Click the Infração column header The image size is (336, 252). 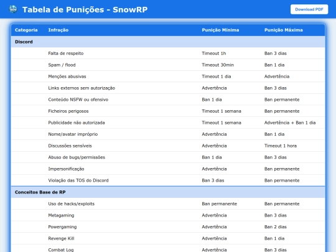pyautogui.click(x=58, y=30)
